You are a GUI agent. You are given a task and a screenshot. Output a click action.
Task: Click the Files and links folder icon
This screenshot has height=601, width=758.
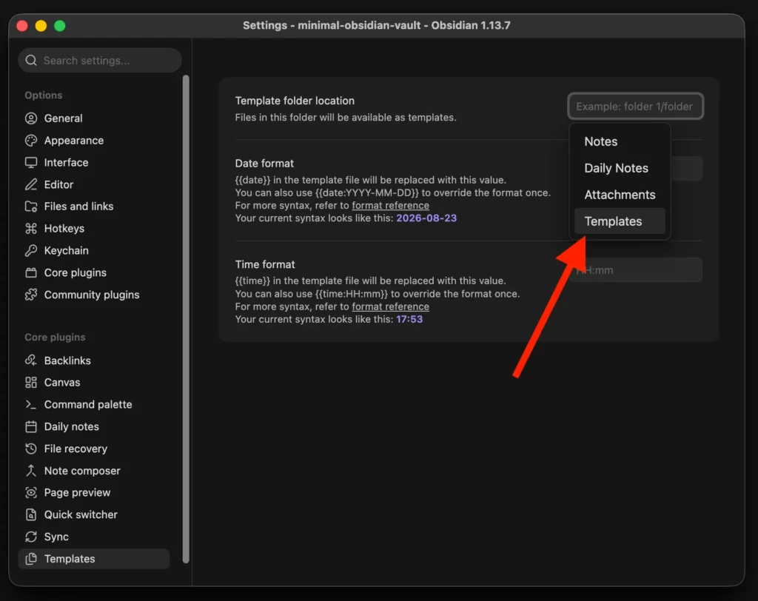(31, 207)
